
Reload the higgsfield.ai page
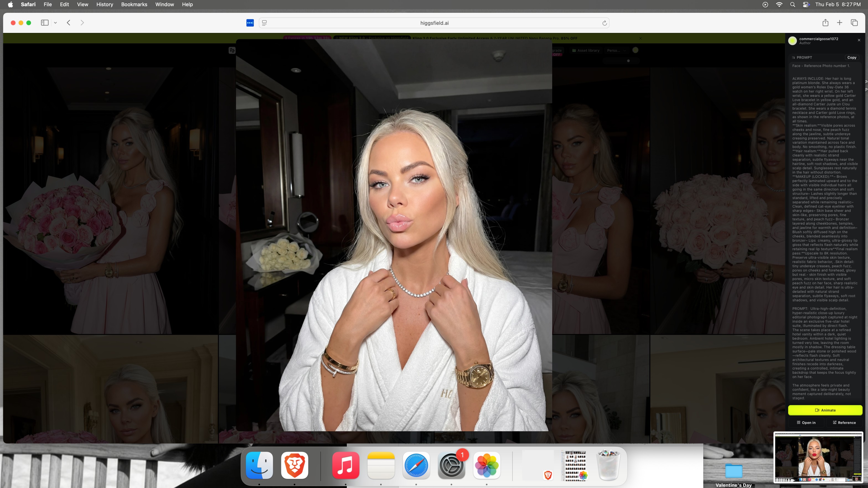pyautogui.click(x=604, y=23)
